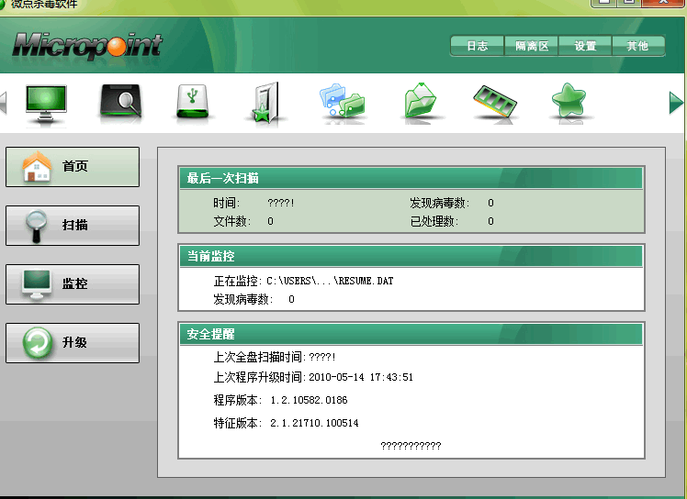Click signature version 2.1.21710.100514

315,423
